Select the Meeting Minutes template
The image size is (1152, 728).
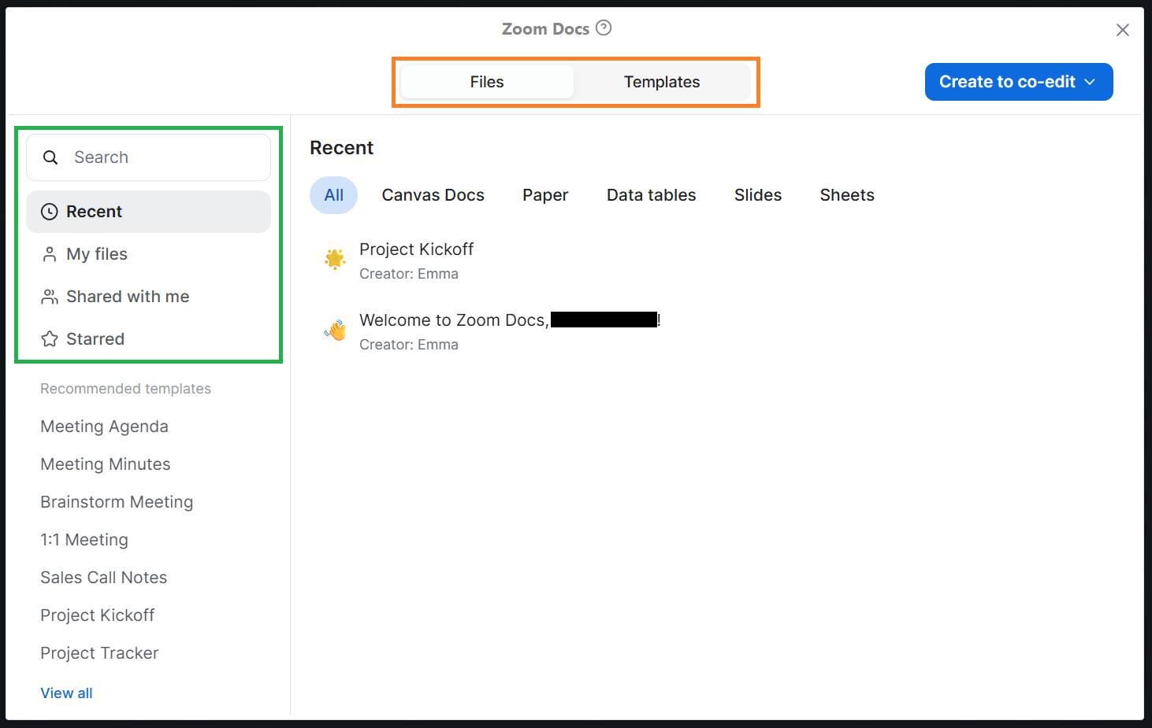point(106,464)
